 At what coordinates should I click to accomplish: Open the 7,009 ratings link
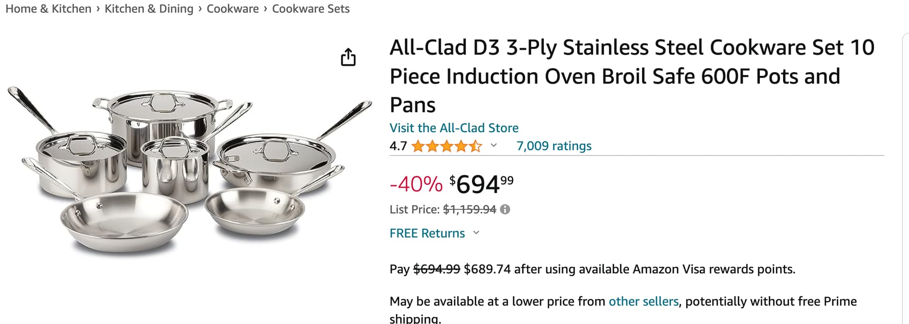(553, 146)
